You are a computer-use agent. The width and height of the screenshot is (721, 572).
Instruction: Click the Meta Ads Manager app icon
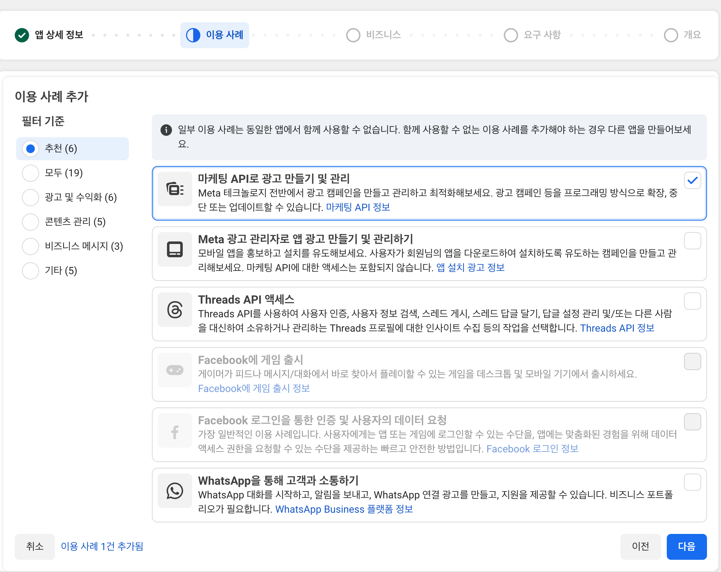tap(175, 249)
